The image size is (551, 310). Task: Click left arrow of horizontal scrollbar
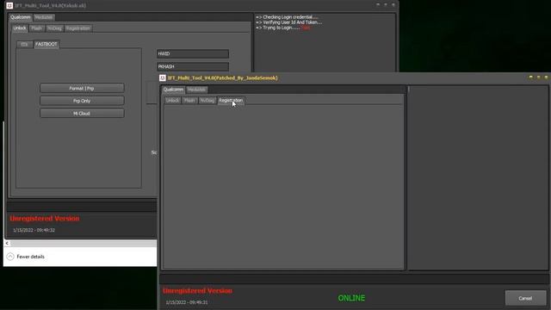[7, 243]
